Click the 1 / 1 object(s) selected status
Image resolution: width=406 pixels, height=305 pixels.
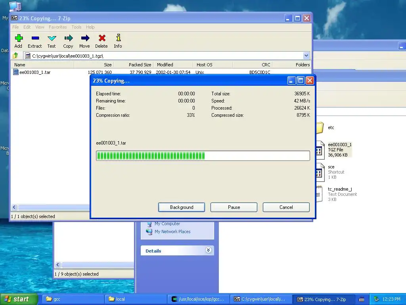coord(33,216)
